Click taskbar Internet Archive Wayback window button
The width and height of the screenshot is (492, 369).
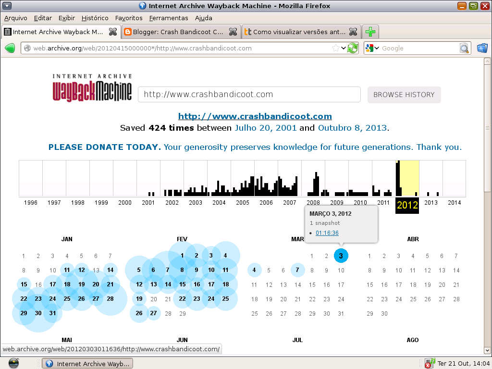(x=87, y=364)
